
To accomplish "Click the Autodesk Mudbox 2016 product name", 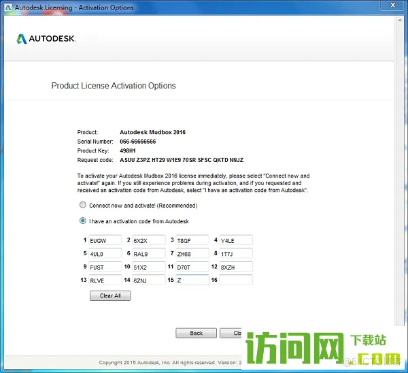I will 152,132.
